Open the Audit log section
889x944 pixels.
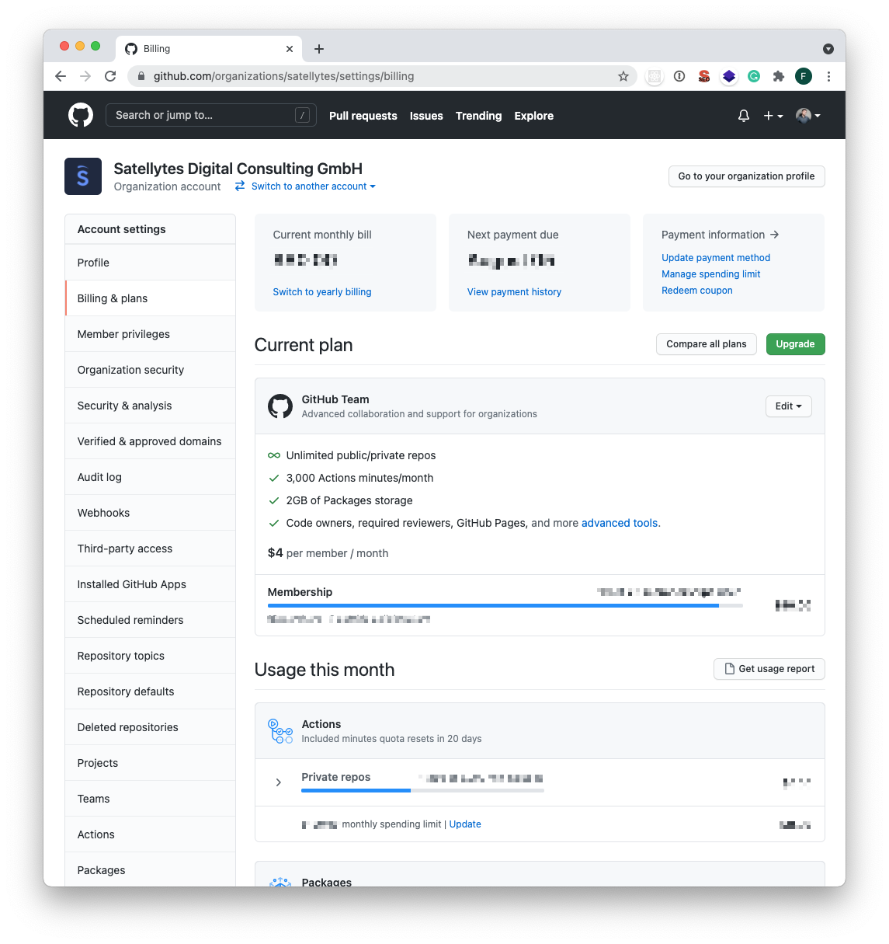click(x=99, y=477)
